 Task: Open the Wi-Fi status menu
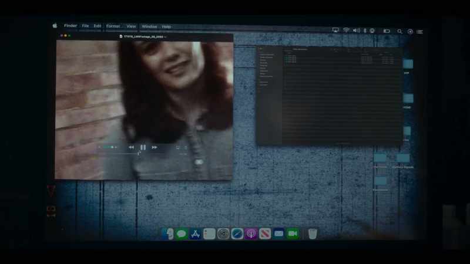click(346, 30)
